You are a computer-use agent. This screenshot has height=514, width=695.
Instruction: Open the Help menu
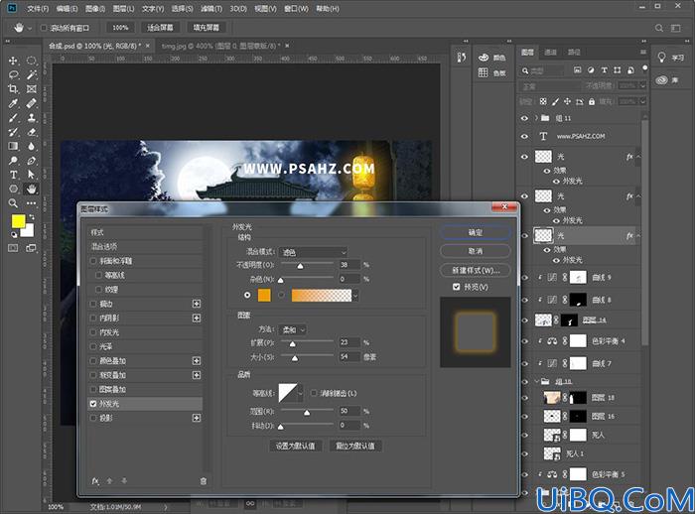[328, 8]
